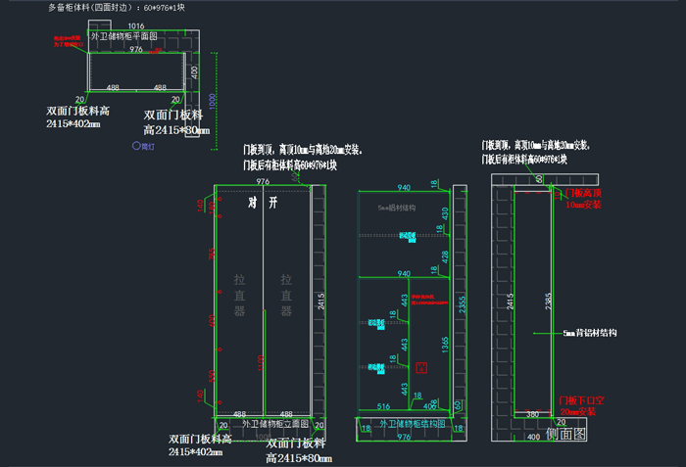Select the left door 拉直器 label

pos(239,294)
